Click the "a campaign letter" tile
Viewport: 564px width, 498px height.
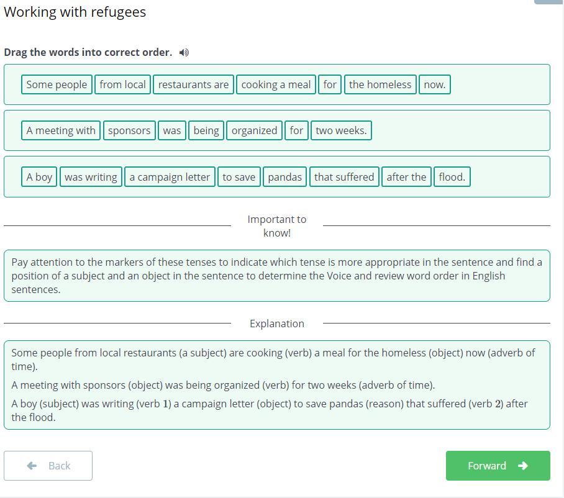(x=170, y=177)
